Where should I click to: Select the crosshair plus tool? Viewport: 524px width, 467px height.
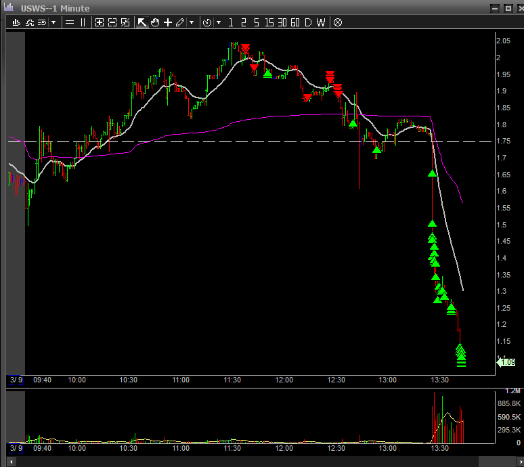tap(168, 22)
